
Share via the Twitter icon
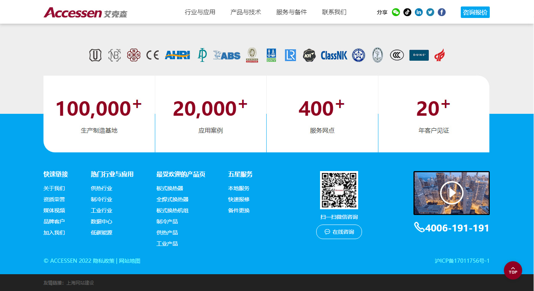coord(430,12)
